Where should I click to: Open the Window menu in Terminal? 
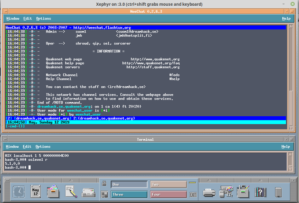pyautogui.click(x=12, y=147)
